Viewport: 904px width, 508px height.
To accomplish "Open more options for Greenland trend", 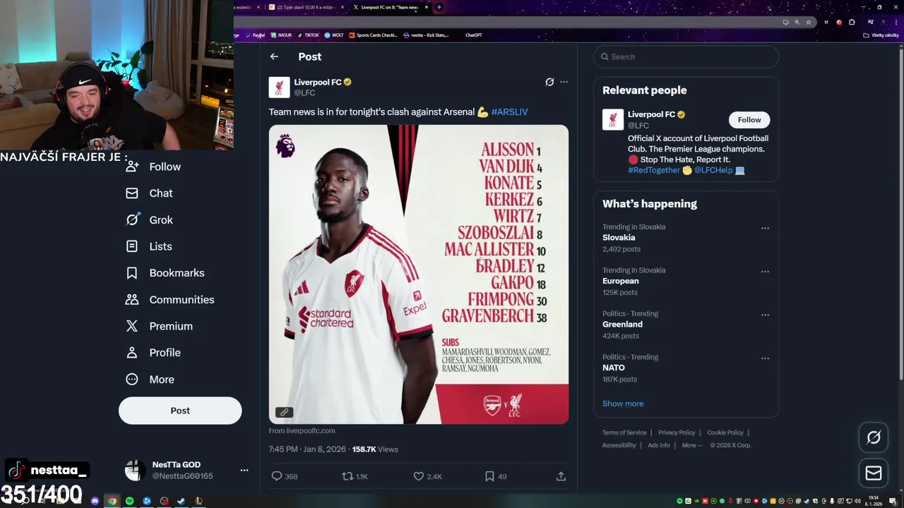I will point(765,315).
